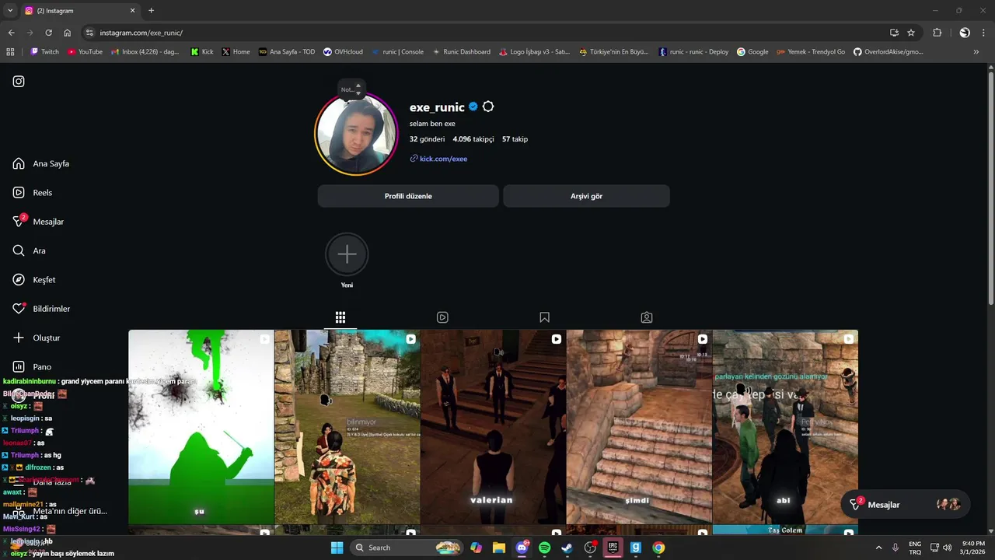Open the post captioned valerian
995x560 pixels.
493,427
